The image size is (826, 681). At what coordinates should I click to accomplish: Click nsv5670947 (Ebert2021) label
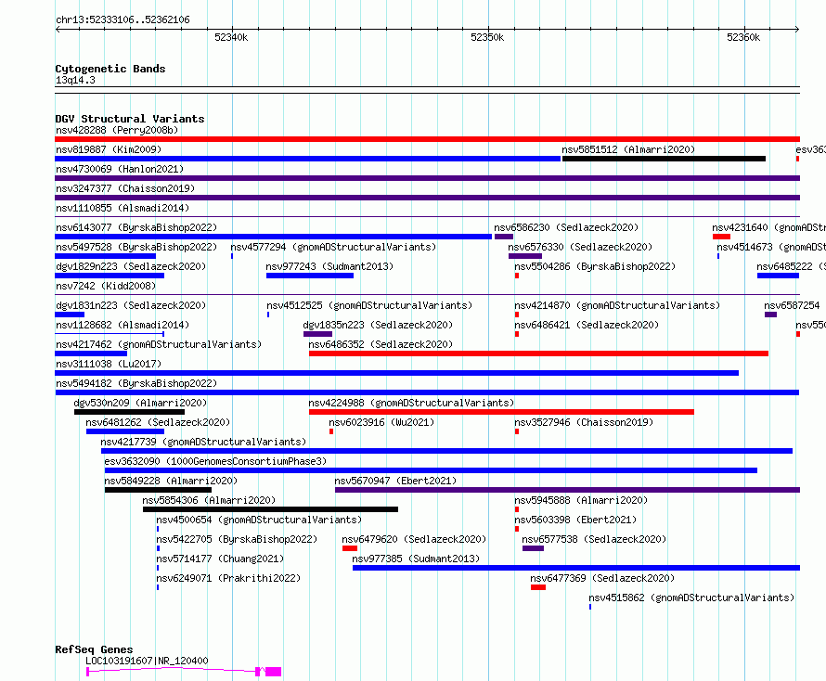pyautogui.click(x=395, y=481)
